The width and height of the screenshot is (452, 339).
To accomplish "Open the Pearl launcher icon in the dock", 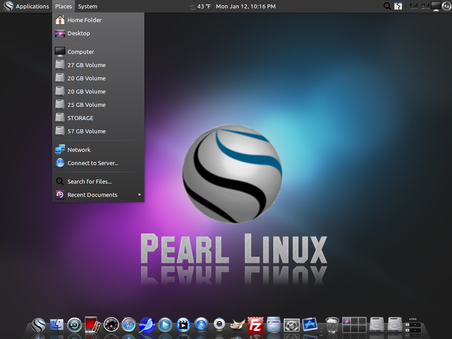I will (38, 325).
